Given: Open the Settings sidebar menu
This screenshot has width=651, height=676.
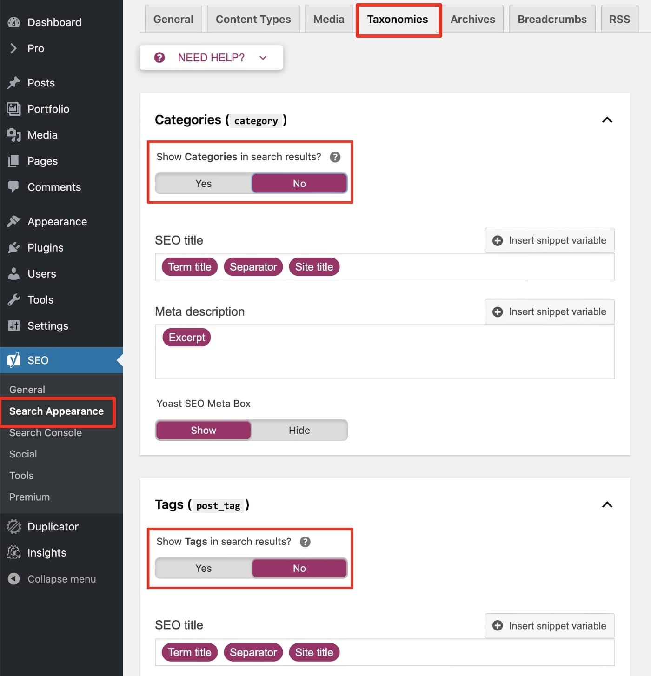Looking at the screenshot, I should click(61, 325).
